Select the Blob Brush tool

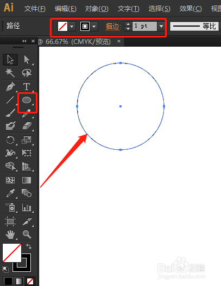pos(10,126)
